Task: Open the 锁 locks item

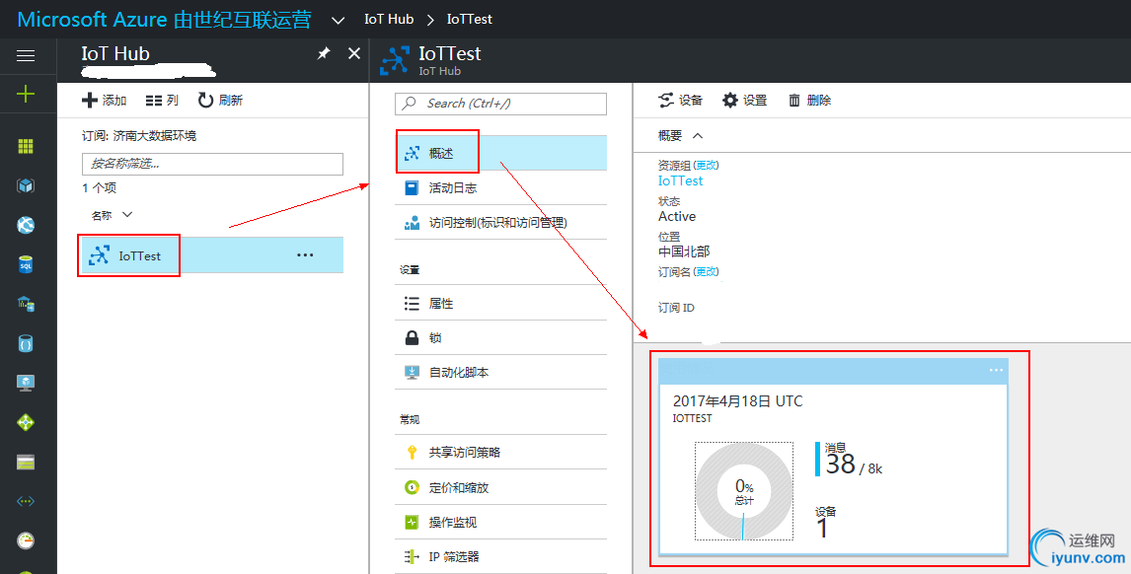Action: click(500, 338)
